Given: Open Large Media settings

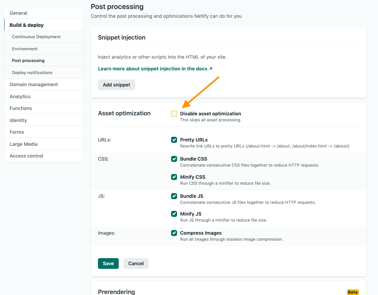Looking at the screenshot, I should pyautogui.click(x=23, y=144).
